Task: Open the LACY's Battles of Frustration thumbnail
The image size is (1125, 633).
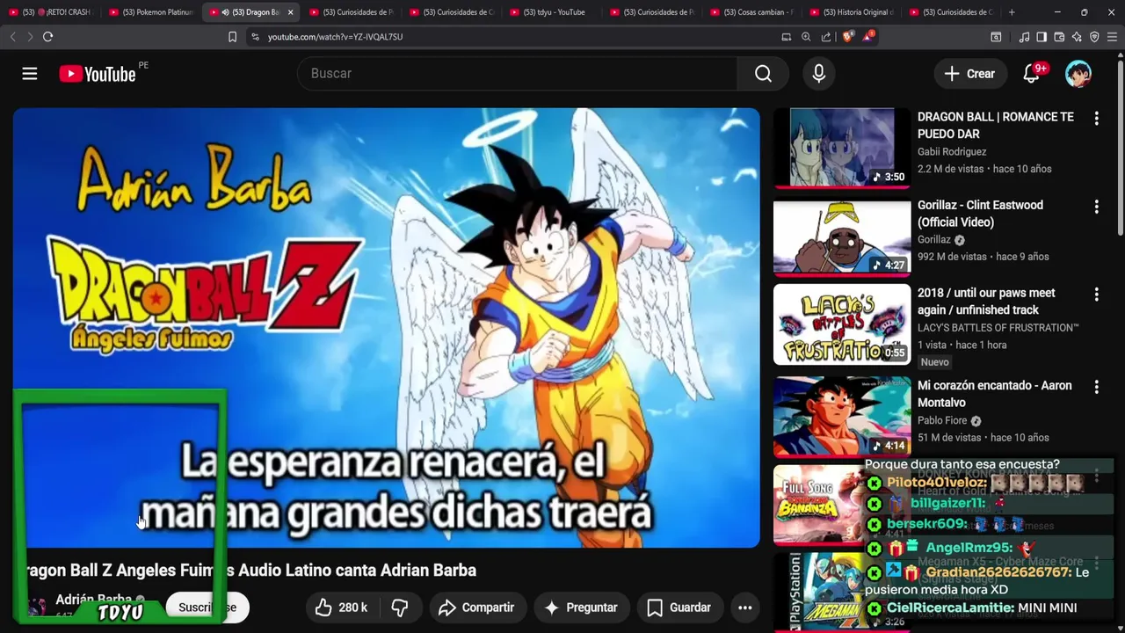Action: point(842,325)
